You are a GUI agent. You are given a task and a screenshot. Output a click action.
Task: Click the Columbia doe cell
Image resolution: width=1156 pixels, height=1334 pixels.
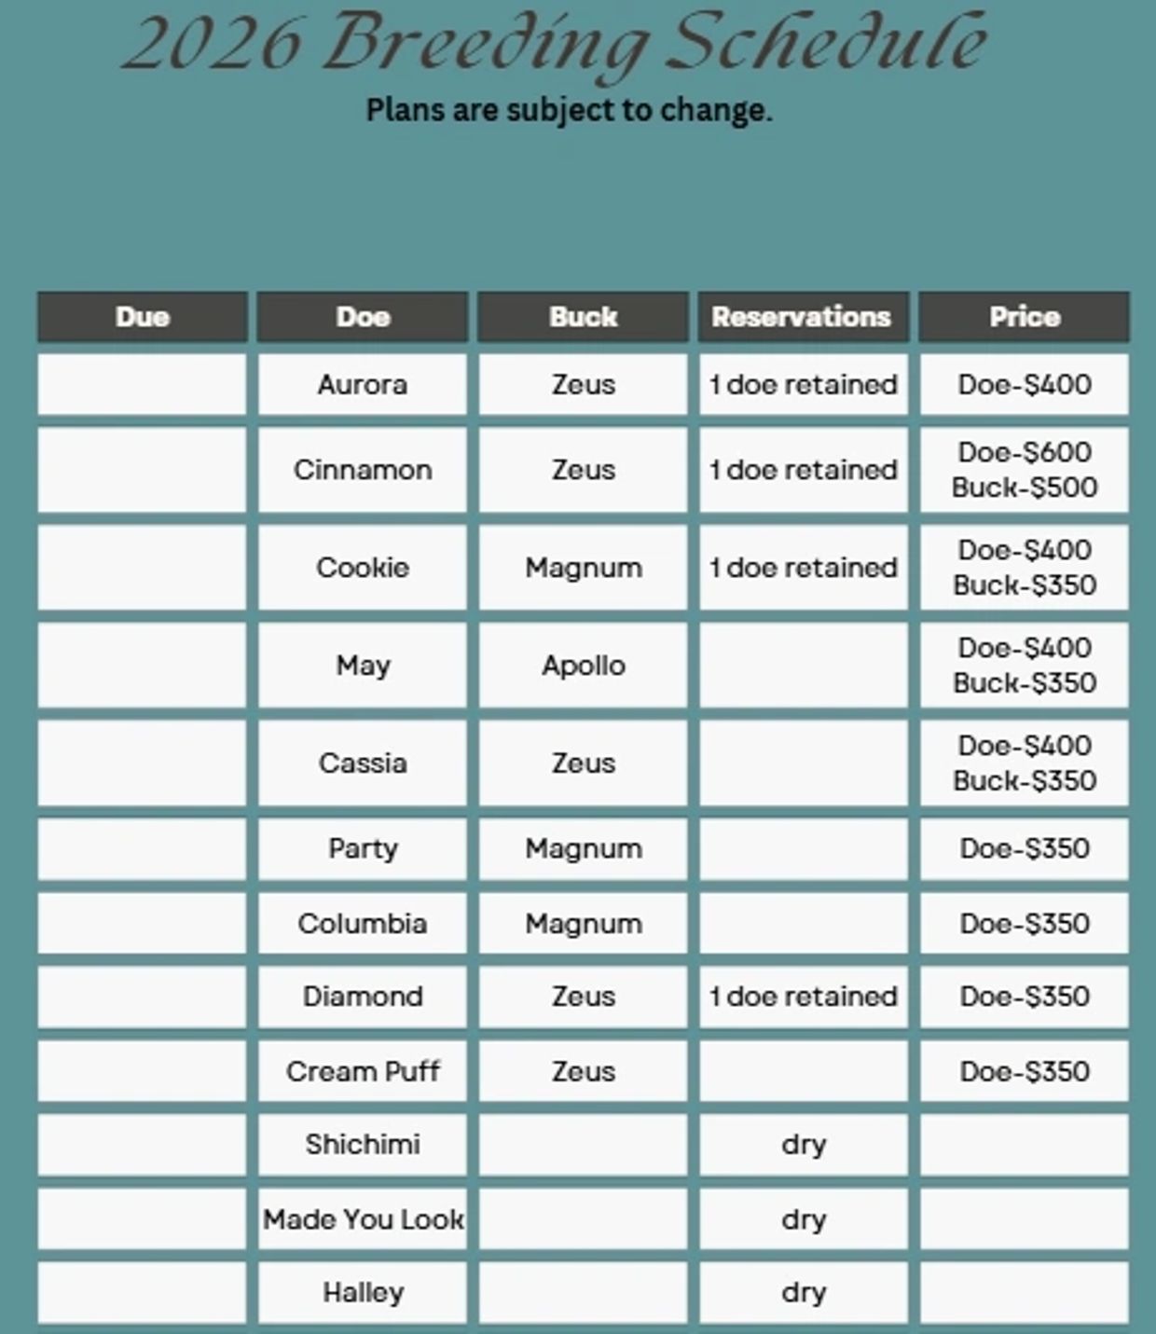(x=363, y=924)
